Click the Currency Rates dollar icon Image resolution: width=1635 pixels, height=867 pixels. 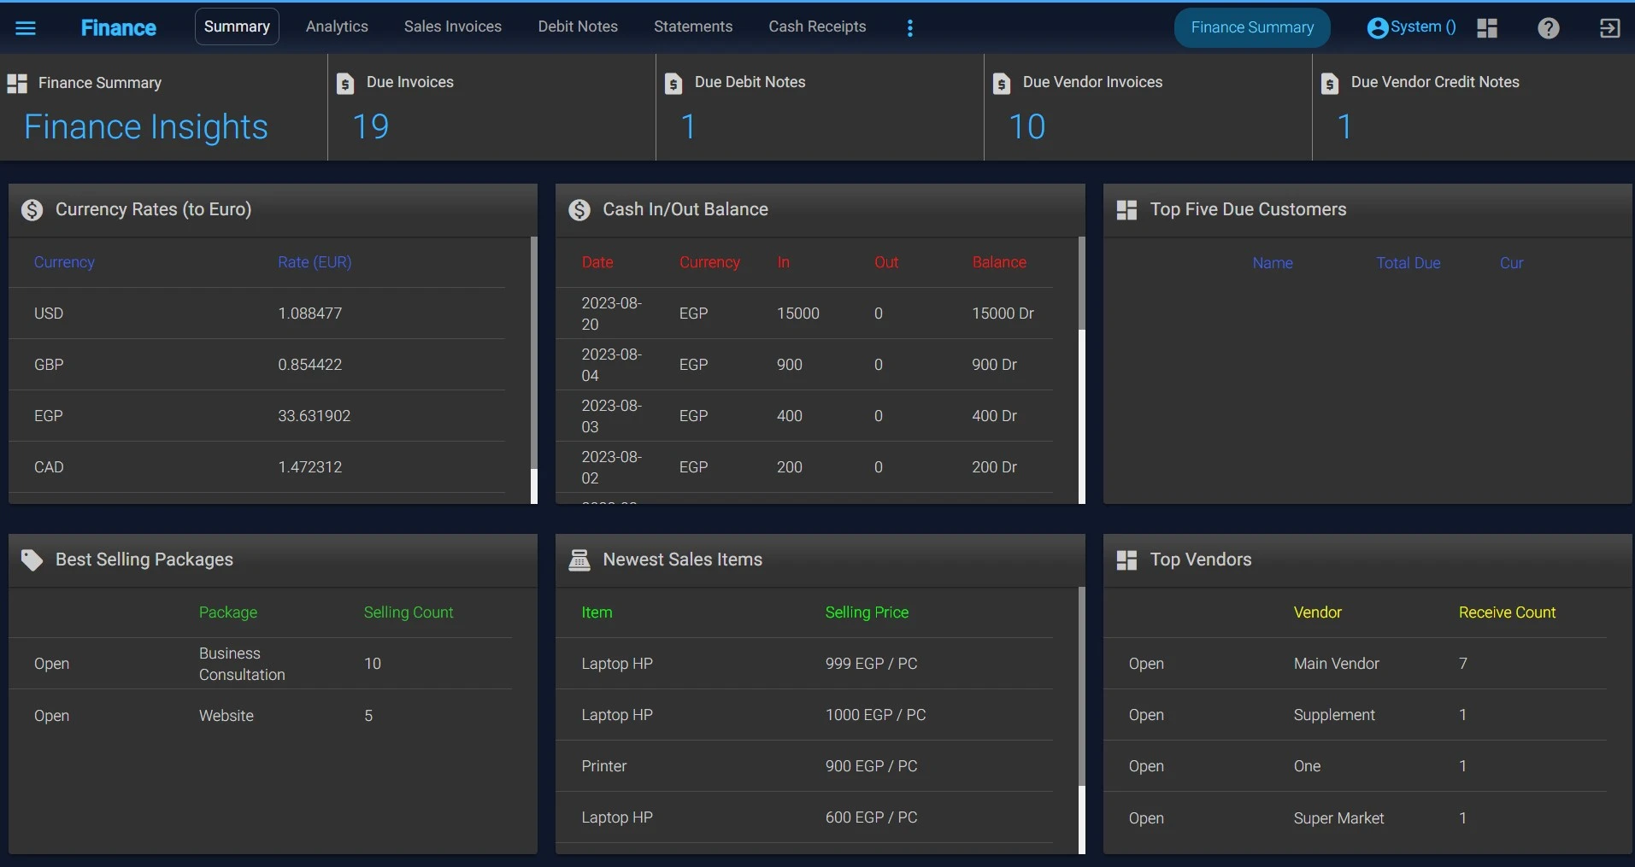pos(32,210)
